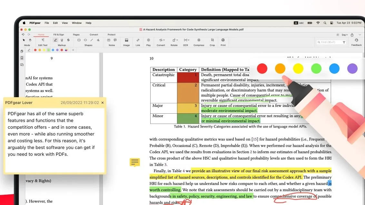Switch to the Pages tab
The image size is (365, 205).
click(76, 35)
